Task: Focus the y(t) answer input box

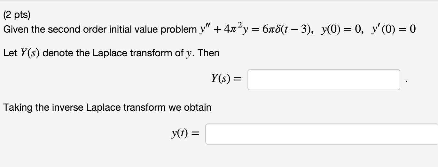Action: click(322, 134)
